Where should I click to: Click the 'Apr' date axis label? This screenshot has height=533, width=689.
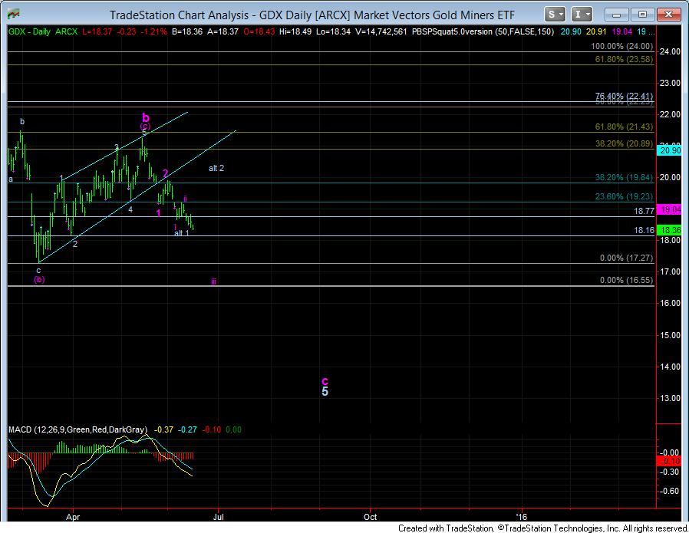(73, 517)
